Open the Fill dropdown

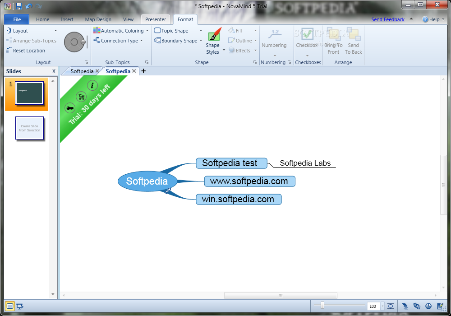point(255,31)
